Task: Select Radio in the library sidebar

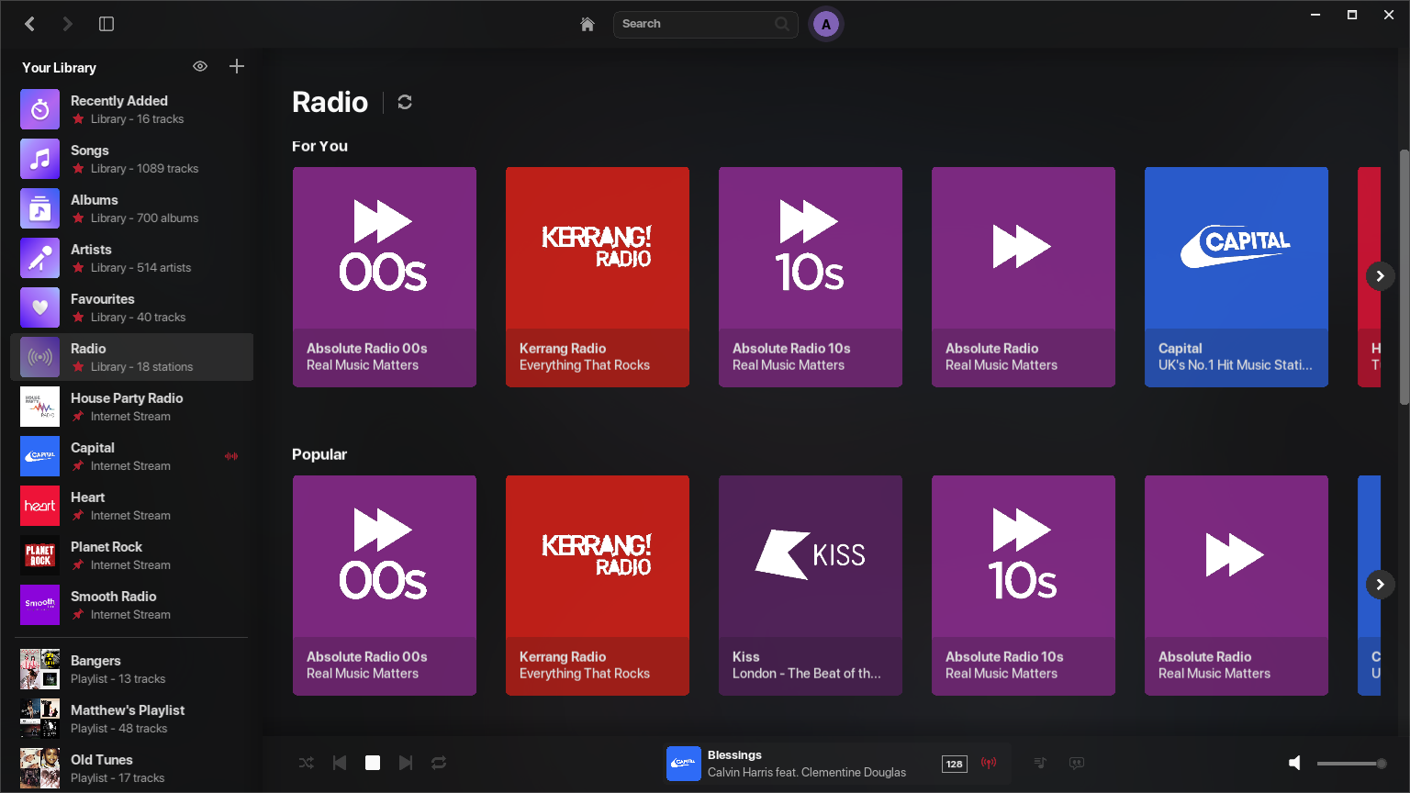Action: (131, 357)
